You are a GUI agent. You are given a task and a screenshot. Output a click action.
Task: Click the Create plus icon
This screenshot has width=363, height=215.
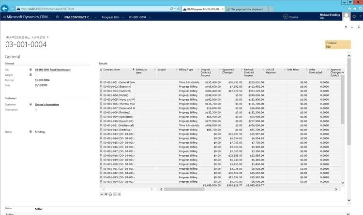[x=286, y=16]
